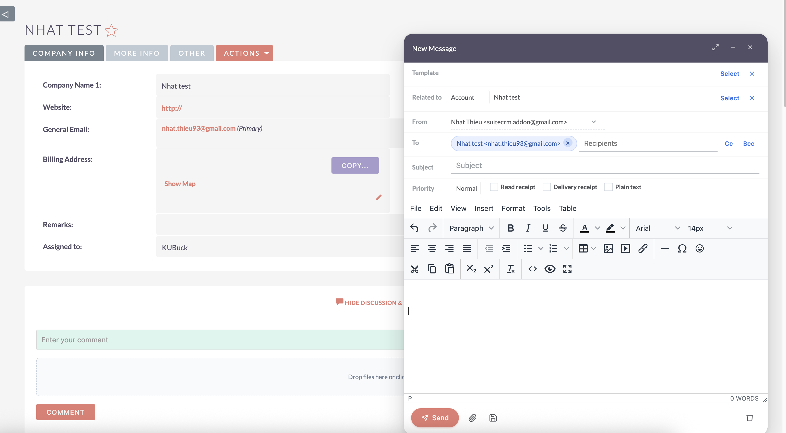Viewport: 786px width, 433px height.
Task: Insert an emoticon
Action: pyautogui.click(x=699, y=248)
